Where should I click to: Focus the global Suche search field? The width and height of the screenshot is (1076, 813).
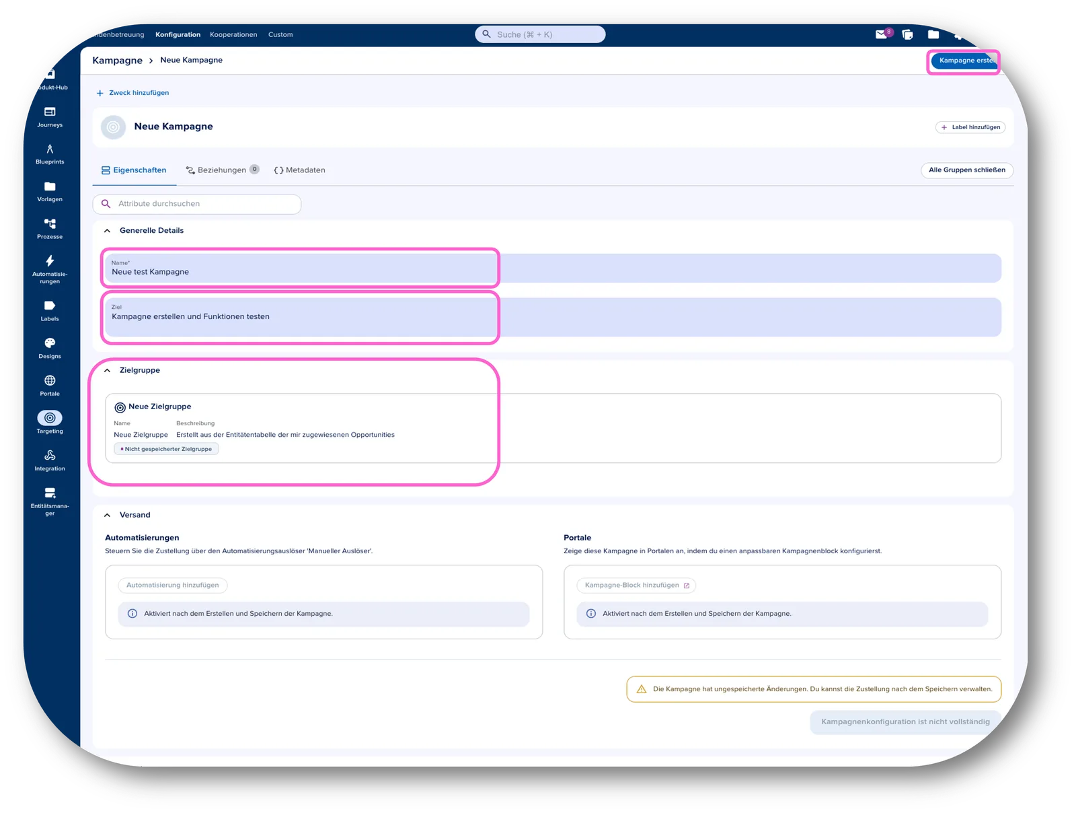(x=540, y=34)
